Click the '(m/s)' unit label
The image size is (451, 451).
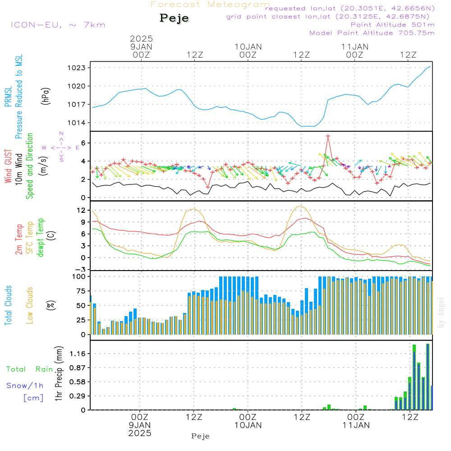pyautogui.click(x=43, y=166)
